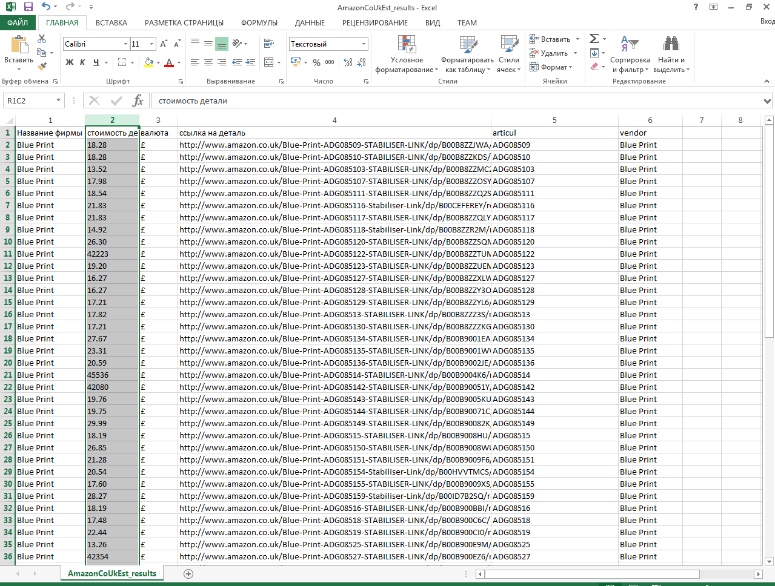Toggle center text alignment
The height and width of the screenshot is (586, 775).
208,62
